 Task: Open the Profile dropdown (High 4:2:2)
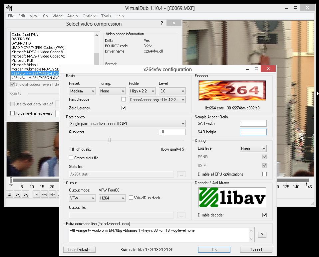point(142,91)
